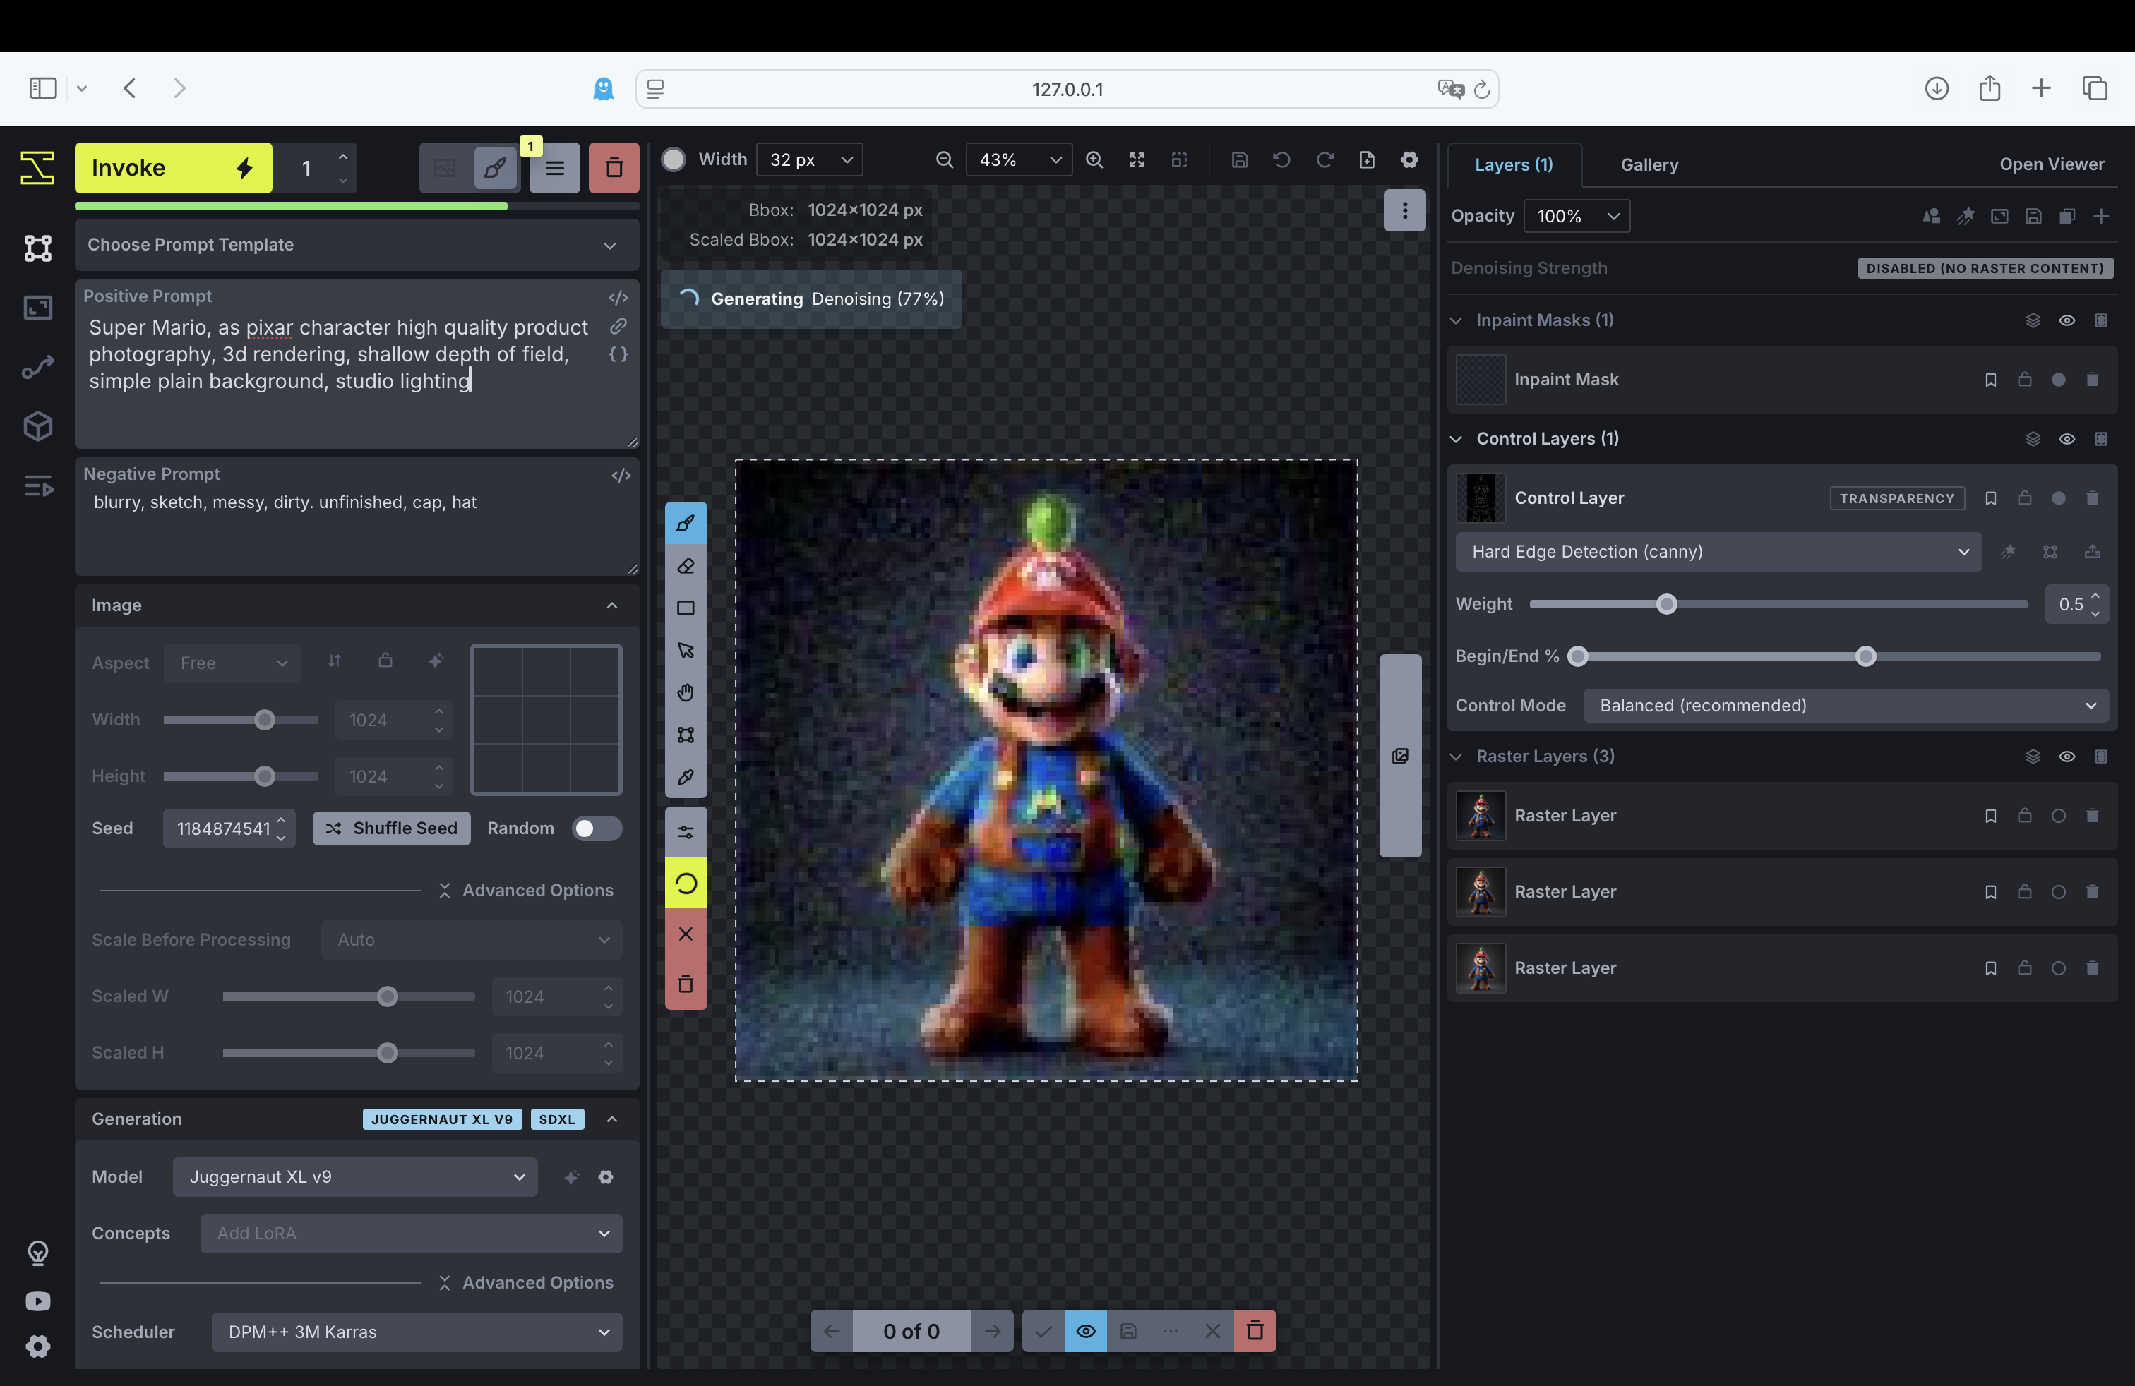Select the Hand pan tool
The image size is (2135, 1386).
pyautogui.click(x=686, y=692)
